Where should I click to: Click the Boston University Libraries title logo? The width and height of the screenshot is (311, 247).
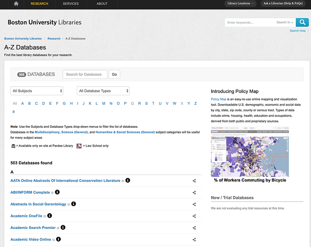click(44, 22)
